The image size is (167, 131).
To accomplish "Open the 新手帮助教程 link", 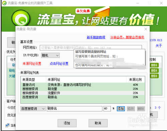I will (x=96, y=37).
